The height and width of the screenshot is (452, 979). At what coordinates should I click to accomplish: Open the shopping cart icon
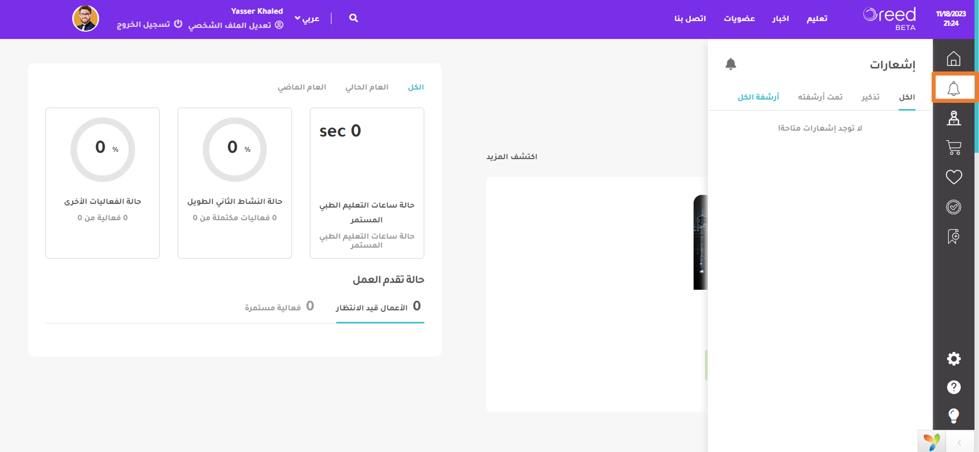953,147
